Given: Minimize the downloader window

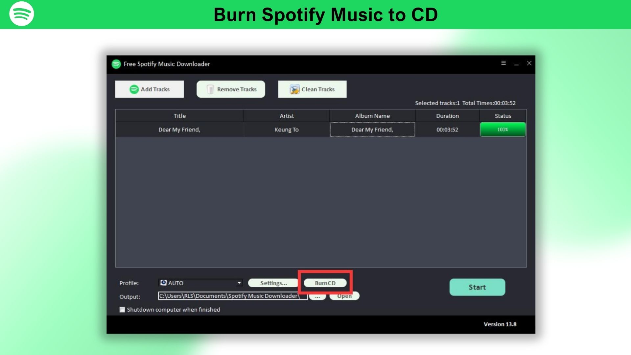Looking at the screenshot, I should click(516, 64).
